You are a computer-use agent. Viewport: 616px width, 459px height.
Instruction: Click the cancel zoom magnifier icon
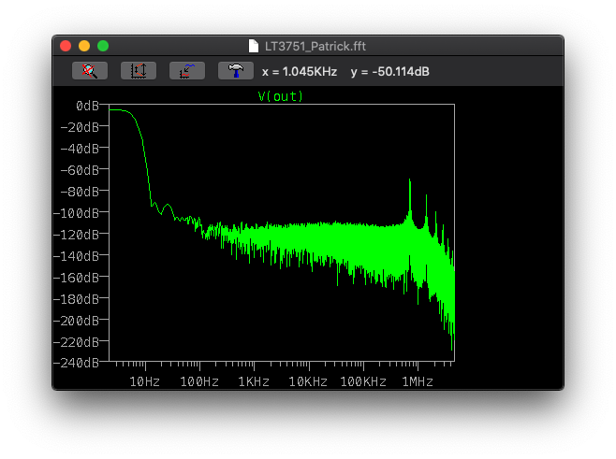90,71
